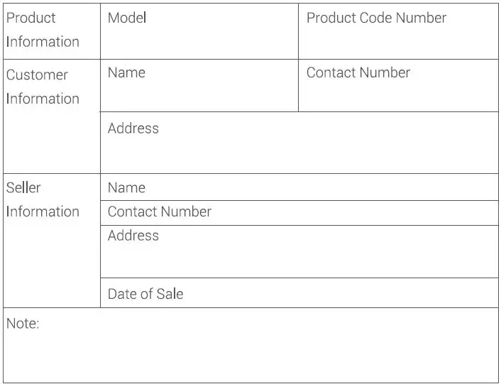Click blank space below seller Address label
Image resolution: width=501 pixels, height=384 pixels.
point(299,260)
